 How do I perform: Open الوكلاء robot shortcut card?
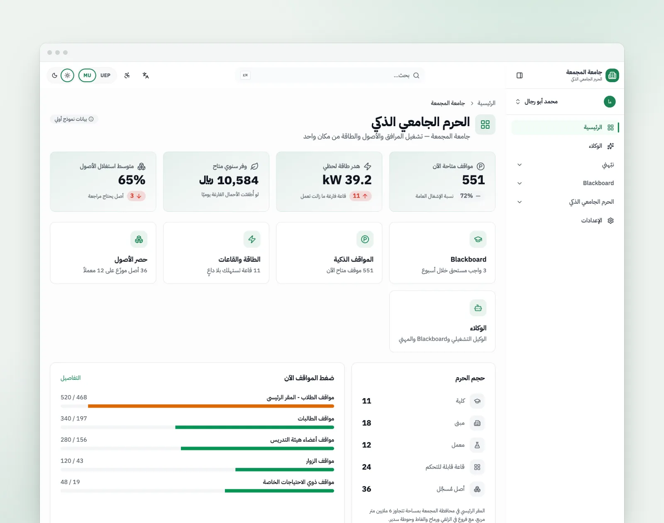tap(442, 321)
